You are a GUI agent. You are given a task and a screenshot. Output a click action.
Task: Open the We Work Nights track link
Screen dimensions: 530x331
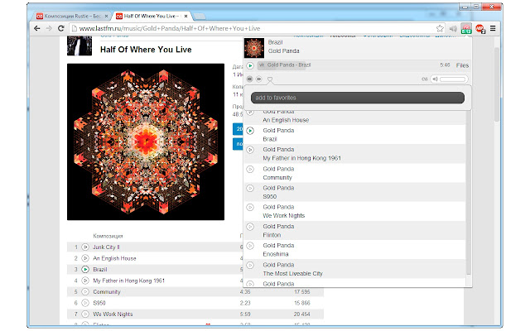click(x=113, y=314)
